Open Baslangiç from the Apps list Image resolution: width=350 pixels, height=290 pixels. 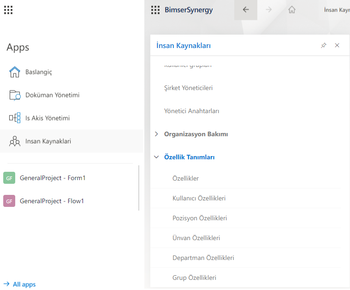(x=38, y=72)
